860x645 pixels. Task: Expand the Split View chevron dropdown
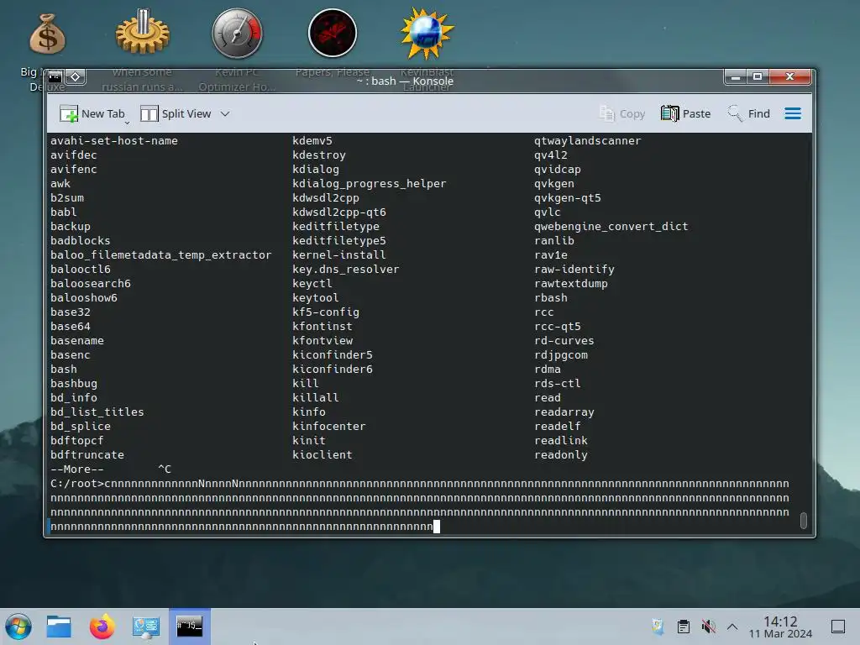click(x=225, y=114)
